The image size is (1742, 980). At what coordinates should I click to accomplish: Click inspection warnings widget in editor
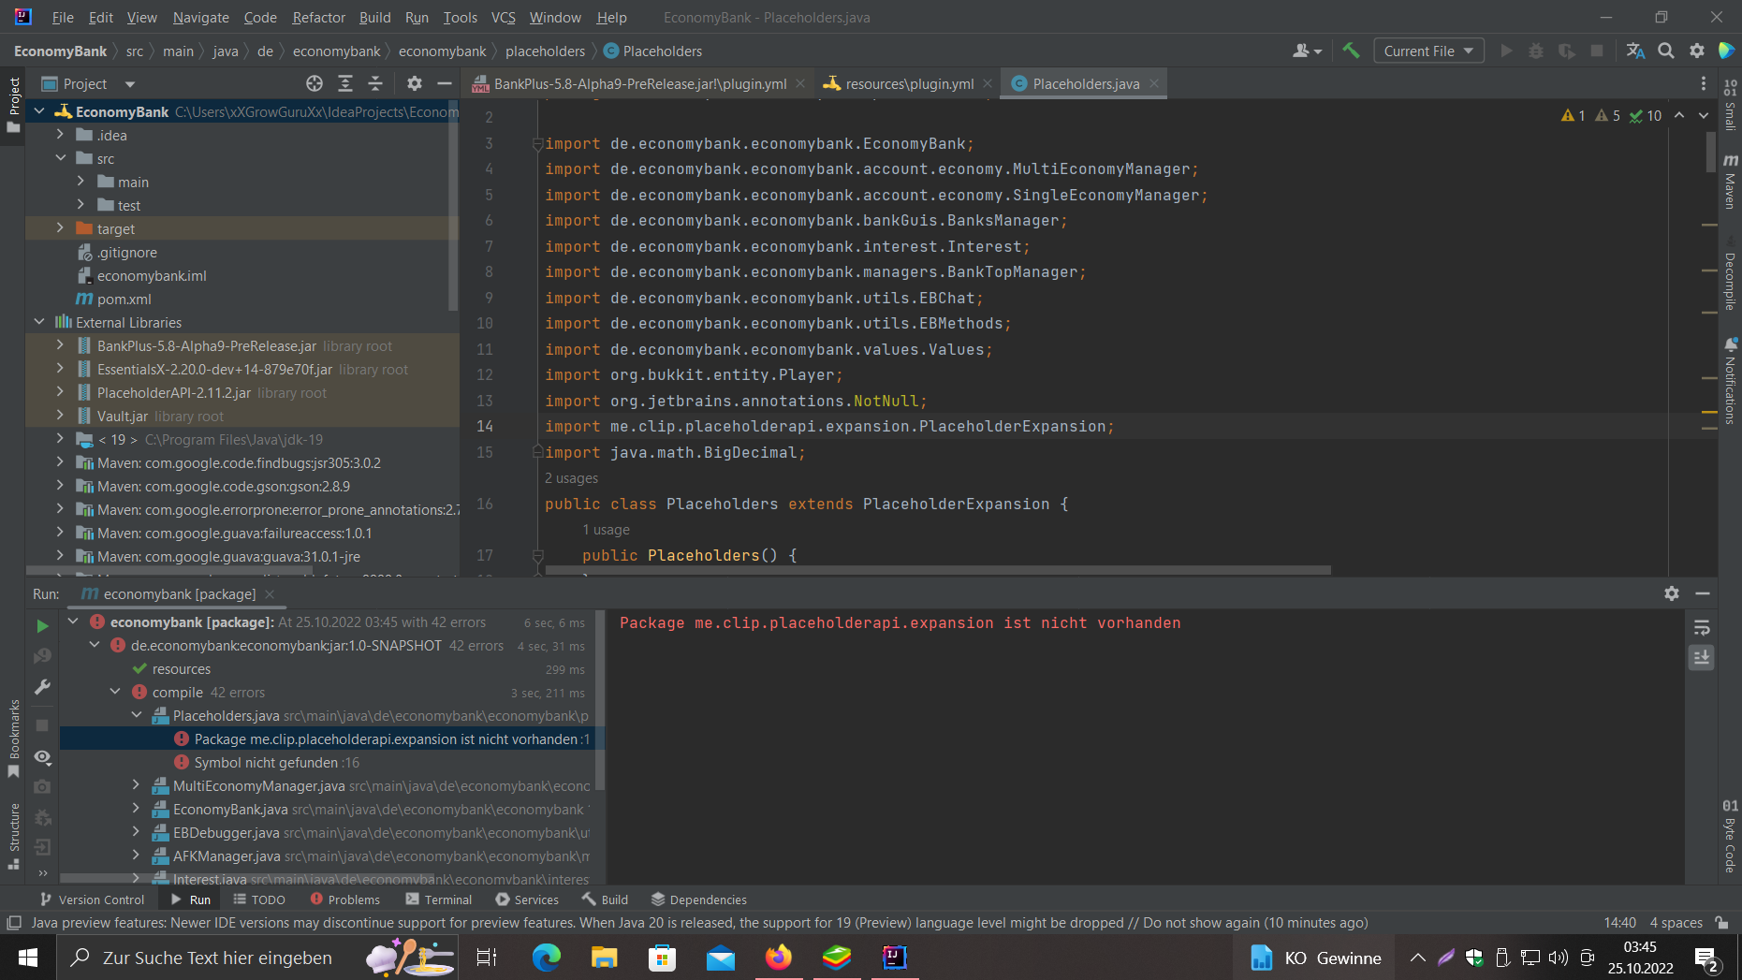[1611, 115]
